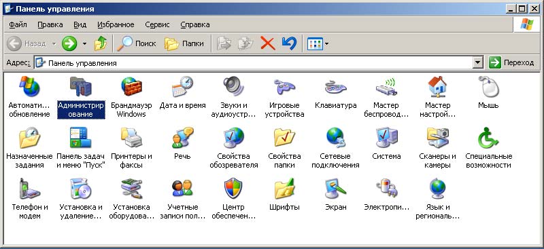
Task: Open Назначенные задания folder icon
Action: tap(29, 138)
